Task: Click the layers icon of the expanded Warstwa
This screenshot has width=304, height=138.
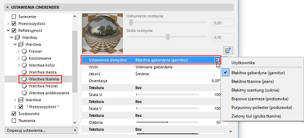Action: point(20,44)
